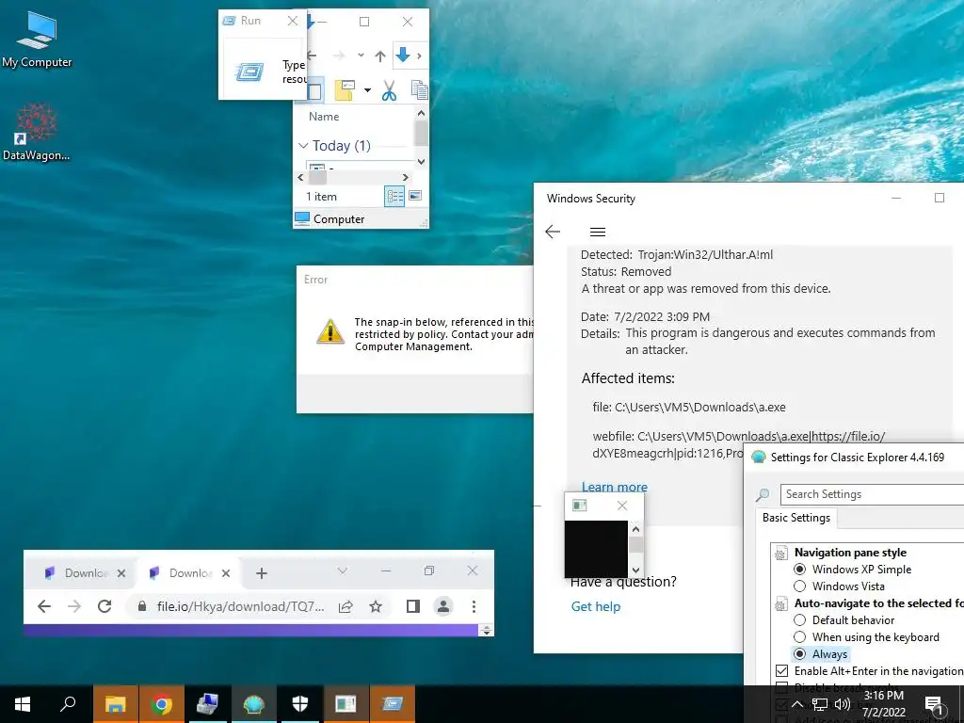Open My Computer desktop icon
The height and width of the screenshot is (723, 964).
[x=37, y=40]
